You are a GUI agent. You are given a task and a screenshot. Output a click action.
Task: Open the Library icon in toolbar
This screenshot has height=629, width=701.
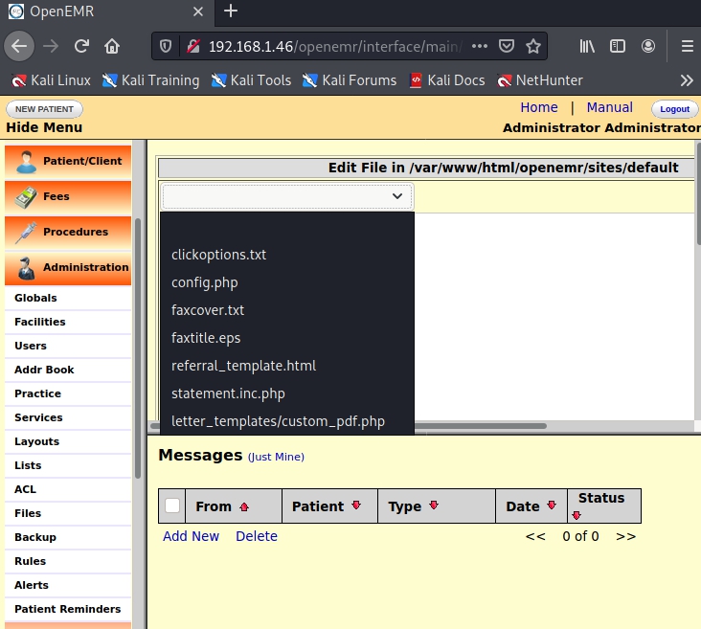[587, 46]
